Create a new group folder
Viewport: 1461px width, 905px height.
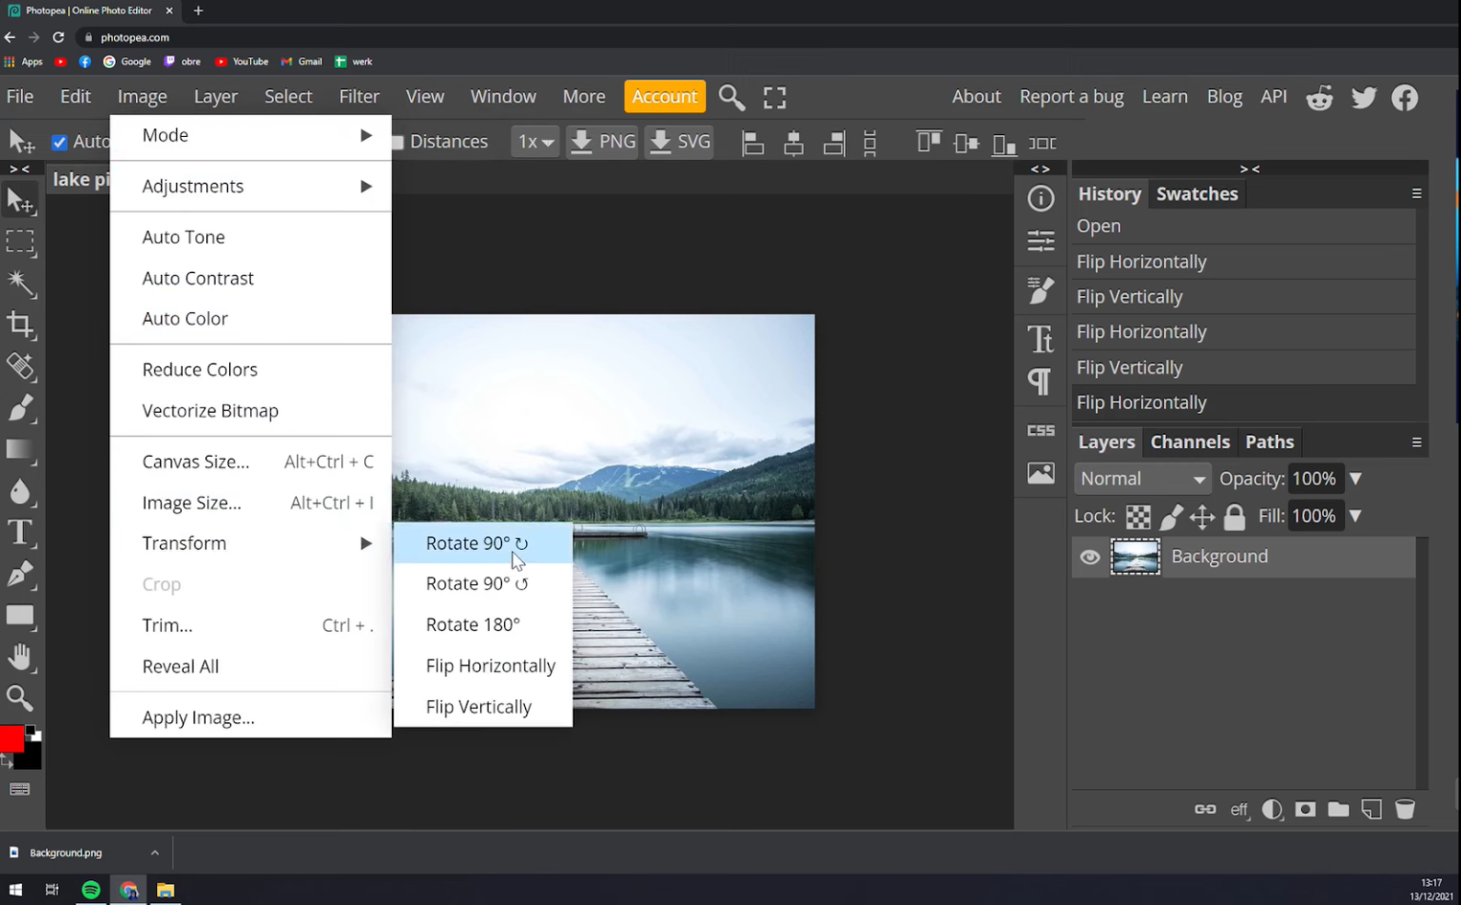(1338, 809)
